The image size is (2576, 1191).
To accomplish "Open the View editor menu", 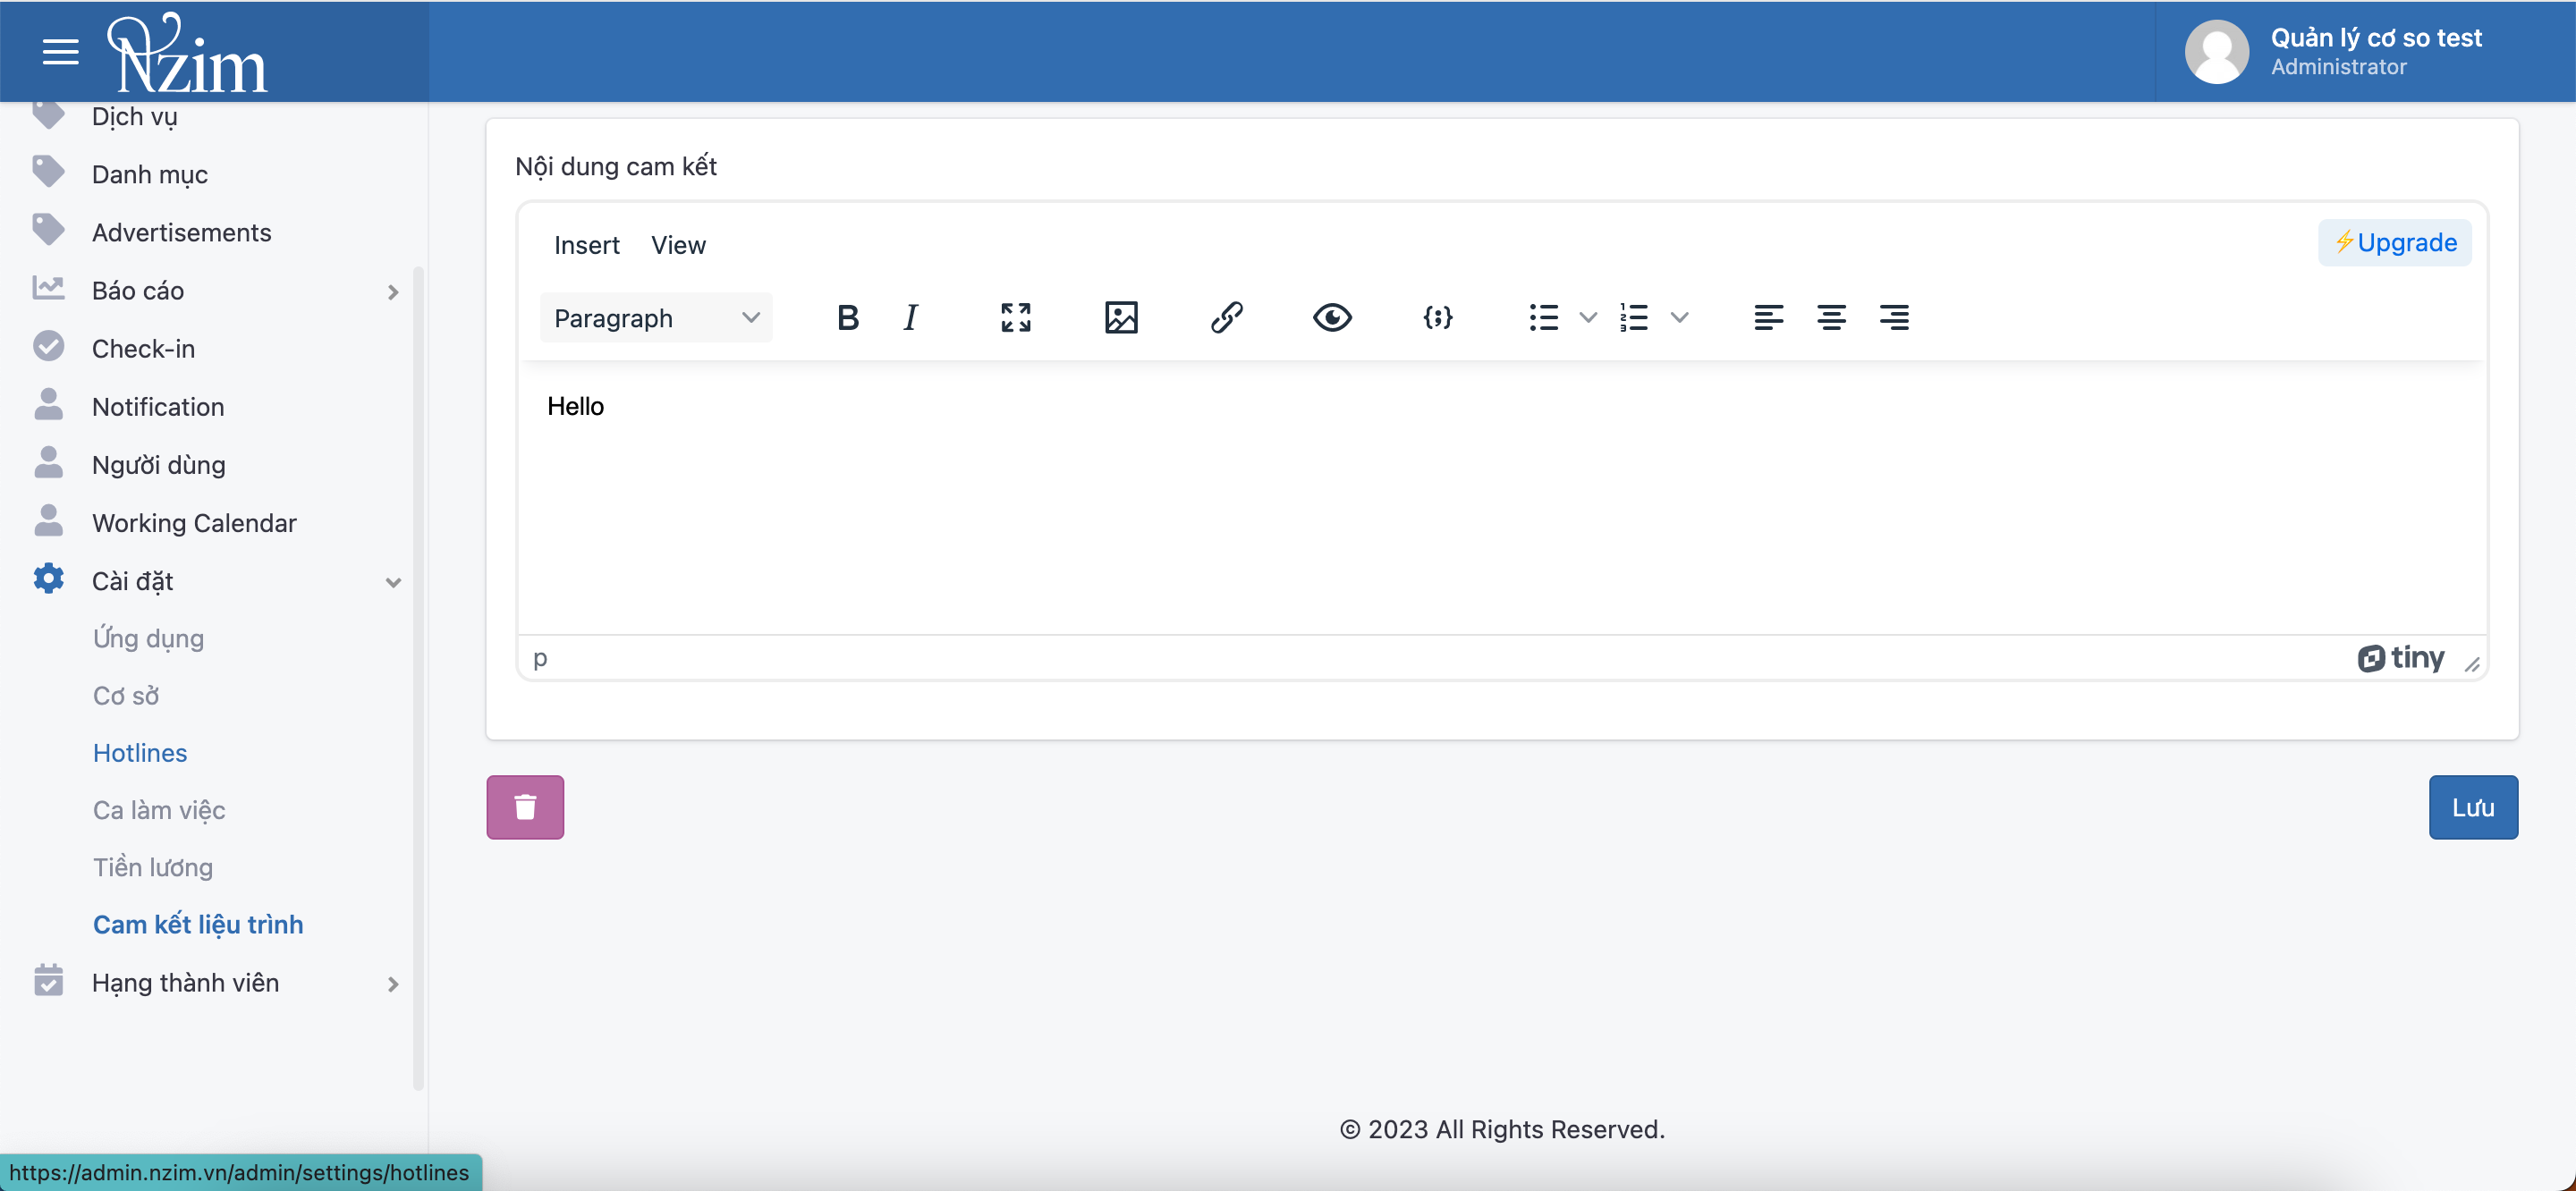I will 677,245.
